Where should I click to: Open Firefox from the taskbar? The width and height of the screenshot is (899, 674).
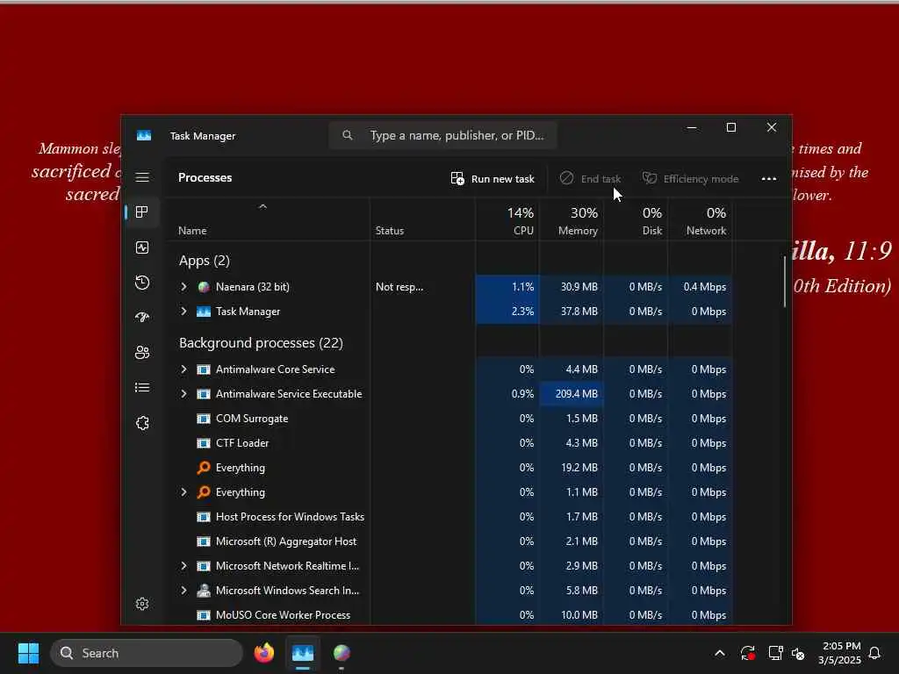(x=264, y=653)
